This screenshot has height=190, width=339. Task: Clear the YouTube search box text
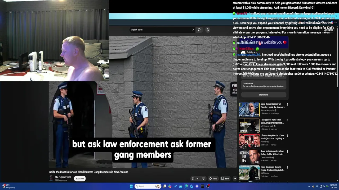pos(193,30)
